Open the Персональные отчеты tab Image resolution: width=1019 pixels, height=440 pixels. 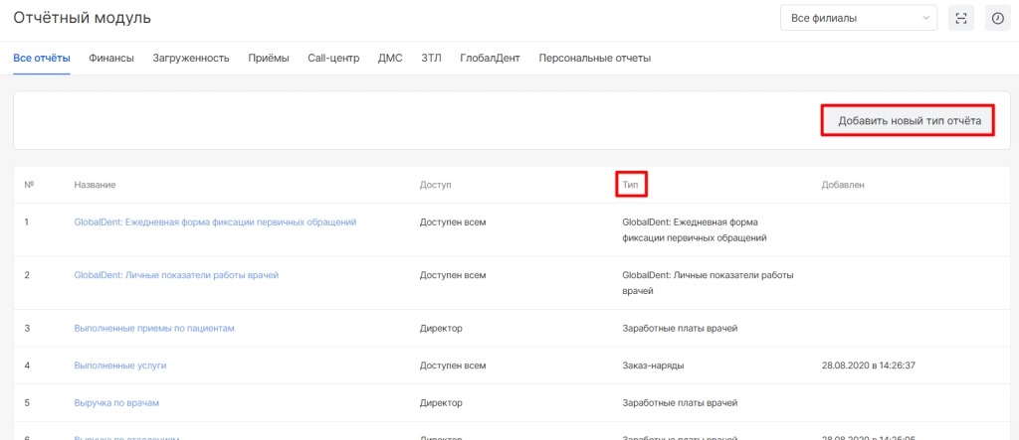[x=594, y=58]
